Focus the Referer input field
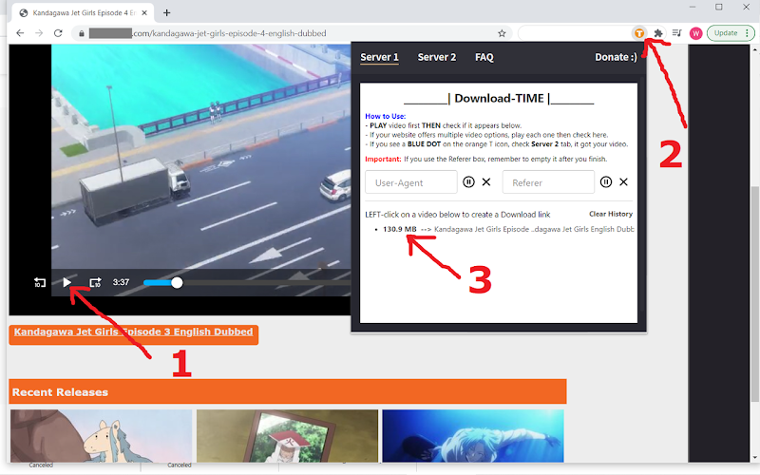This screenshot has width=760, height=475. [x=548, y=182]
